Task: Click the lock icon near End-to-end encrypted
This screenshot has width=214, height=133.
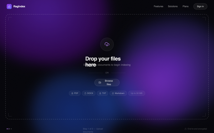Action: 185,129
